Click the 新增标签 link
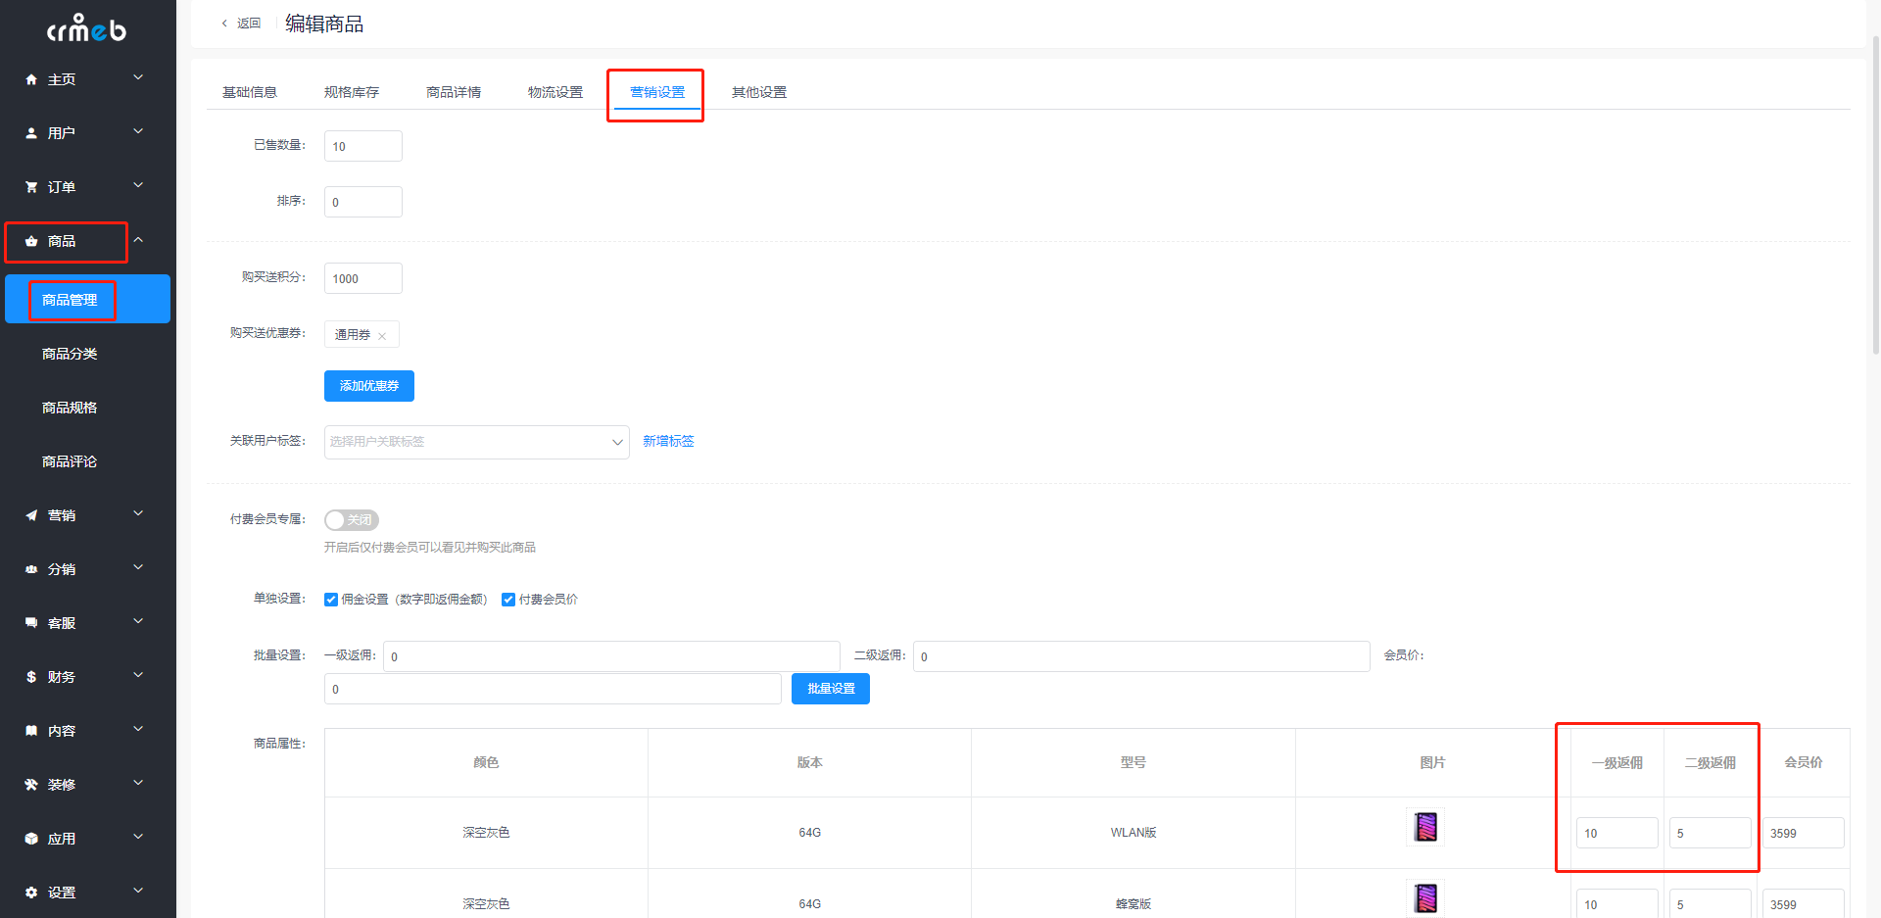This screenshot has width=1881, height=918. tap(668, 441)
